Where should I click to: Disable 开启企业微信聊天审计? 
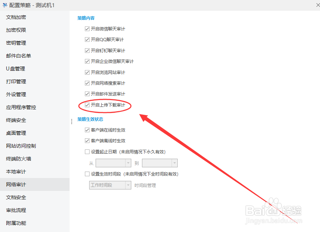pyautogui.click(x=87, y=61)
